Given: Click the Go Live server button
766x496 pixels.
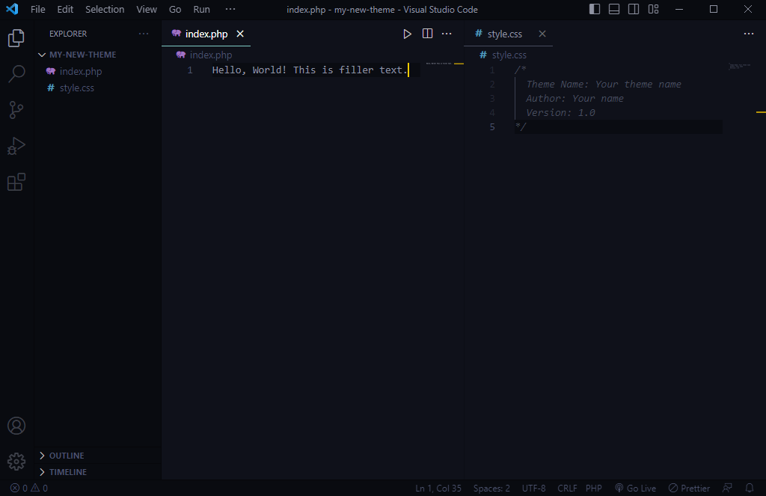Looking at the screenshot, I should (636, 489).
